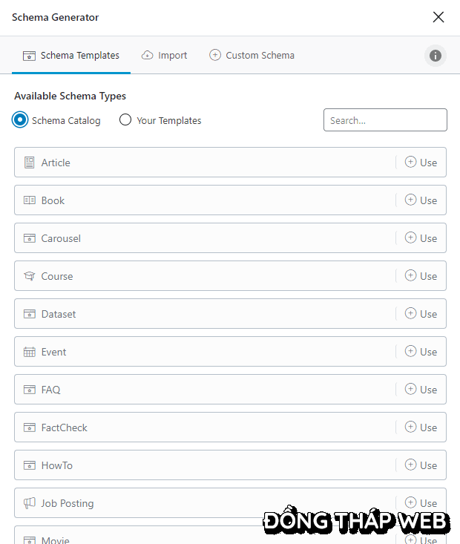Select the Your Templates radio option
The height and width of the screenshot is (544, 460).
(x=125, y=120)
